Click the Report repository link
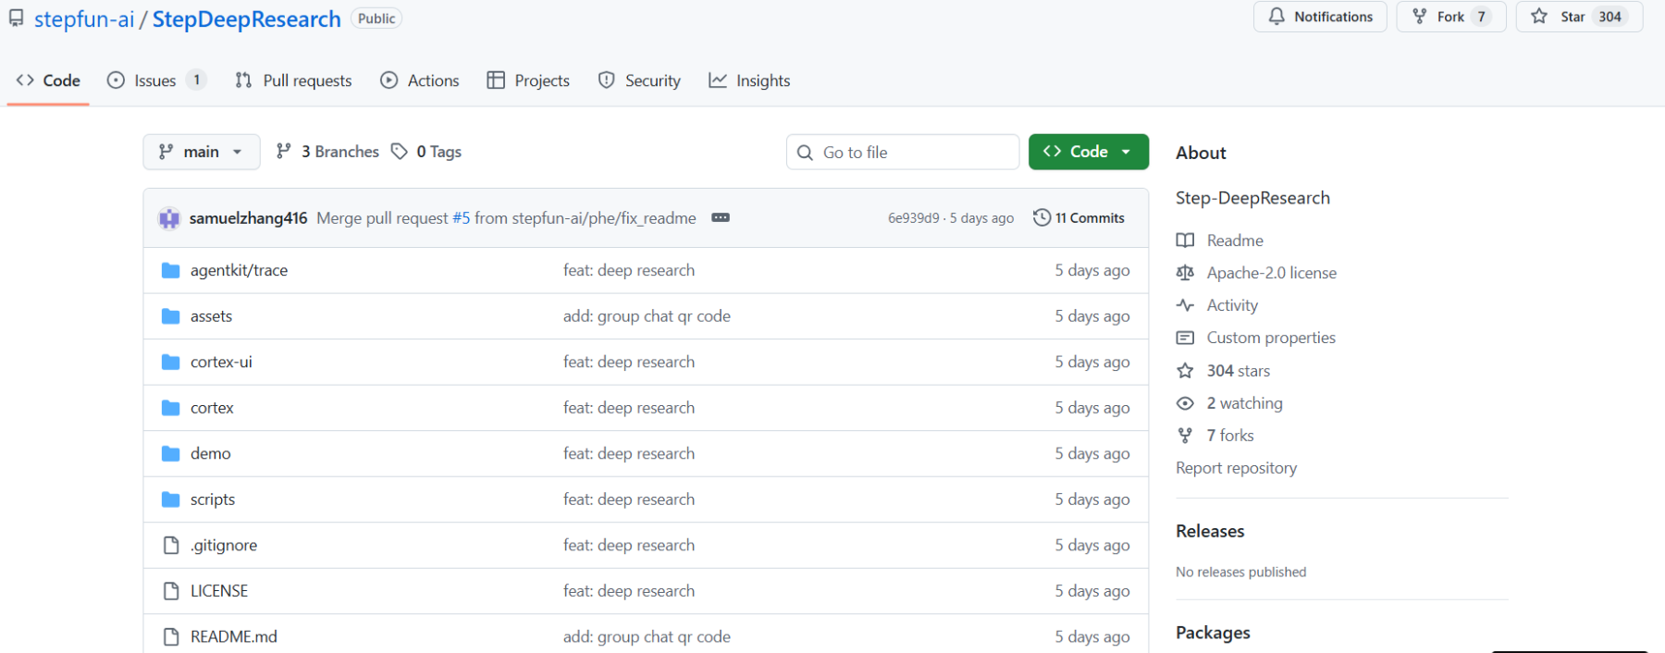The width and height of the screenshot is (1665, 653). 1236,468
